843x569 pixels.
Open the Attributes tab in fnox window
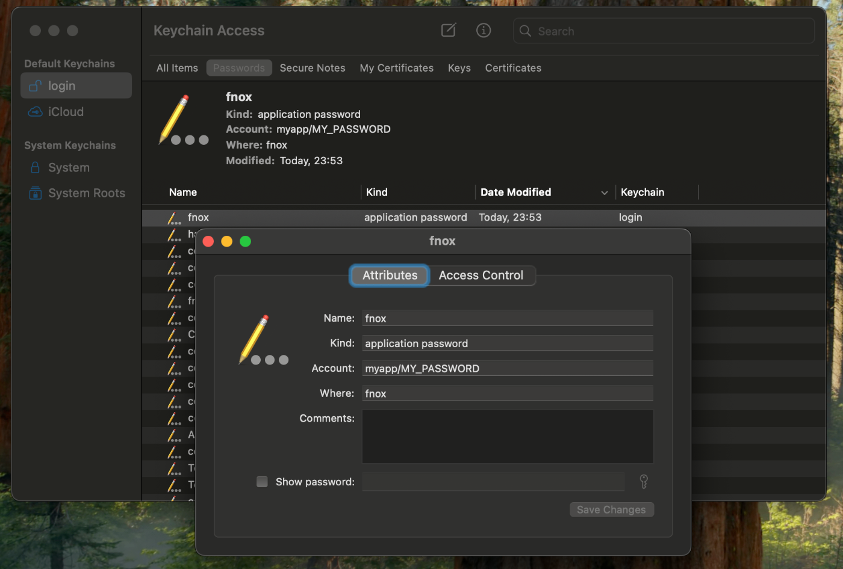click(x=390, y=275)
